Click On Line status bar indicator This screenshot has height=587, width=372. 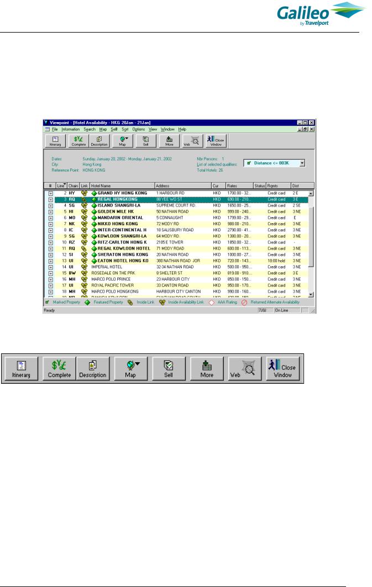tap(286, 310)
